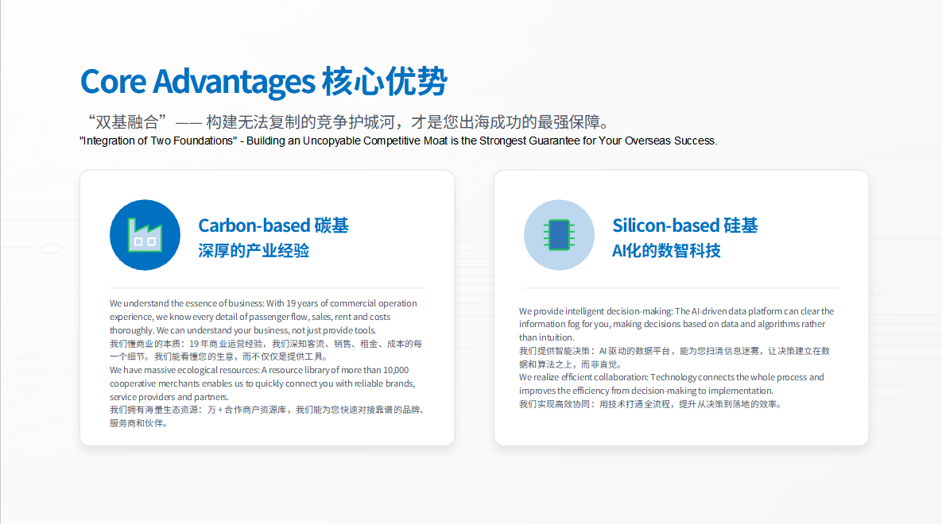Click Chinese paragraph '我们提供智能决策'

click(x=675, y=357)
